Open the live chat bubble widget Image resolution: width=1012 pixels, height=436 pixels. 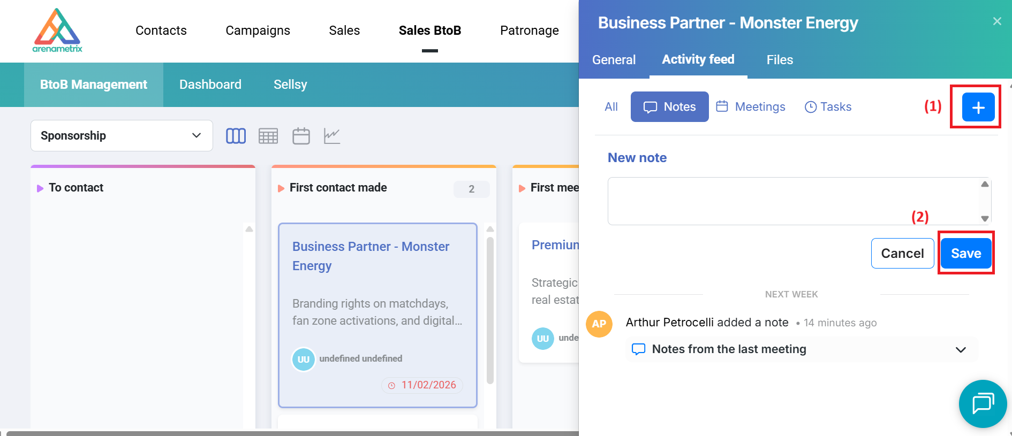pyautogui.click(x=983, y=403)
